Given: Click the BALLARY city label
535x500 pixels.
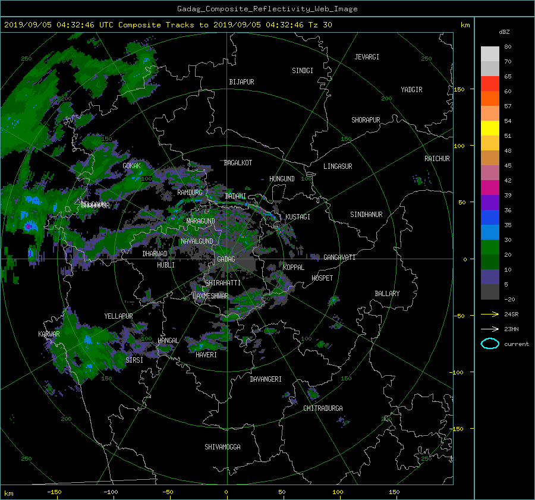Looking at the screenshot, I should tap(387, 294).
